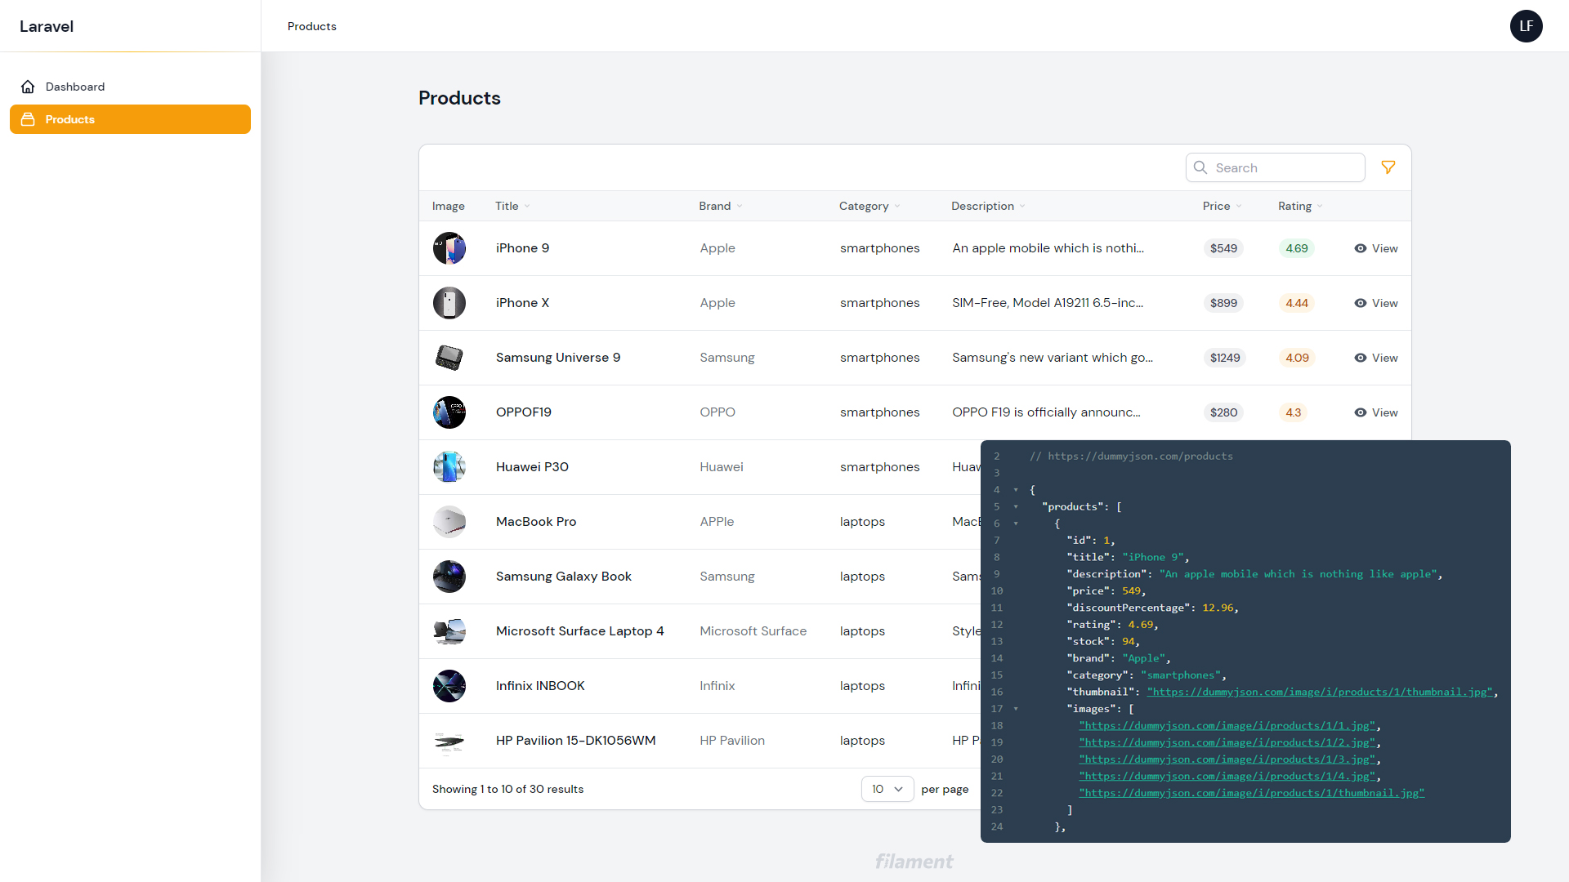Open the per page dropdown showing 10

887,789
